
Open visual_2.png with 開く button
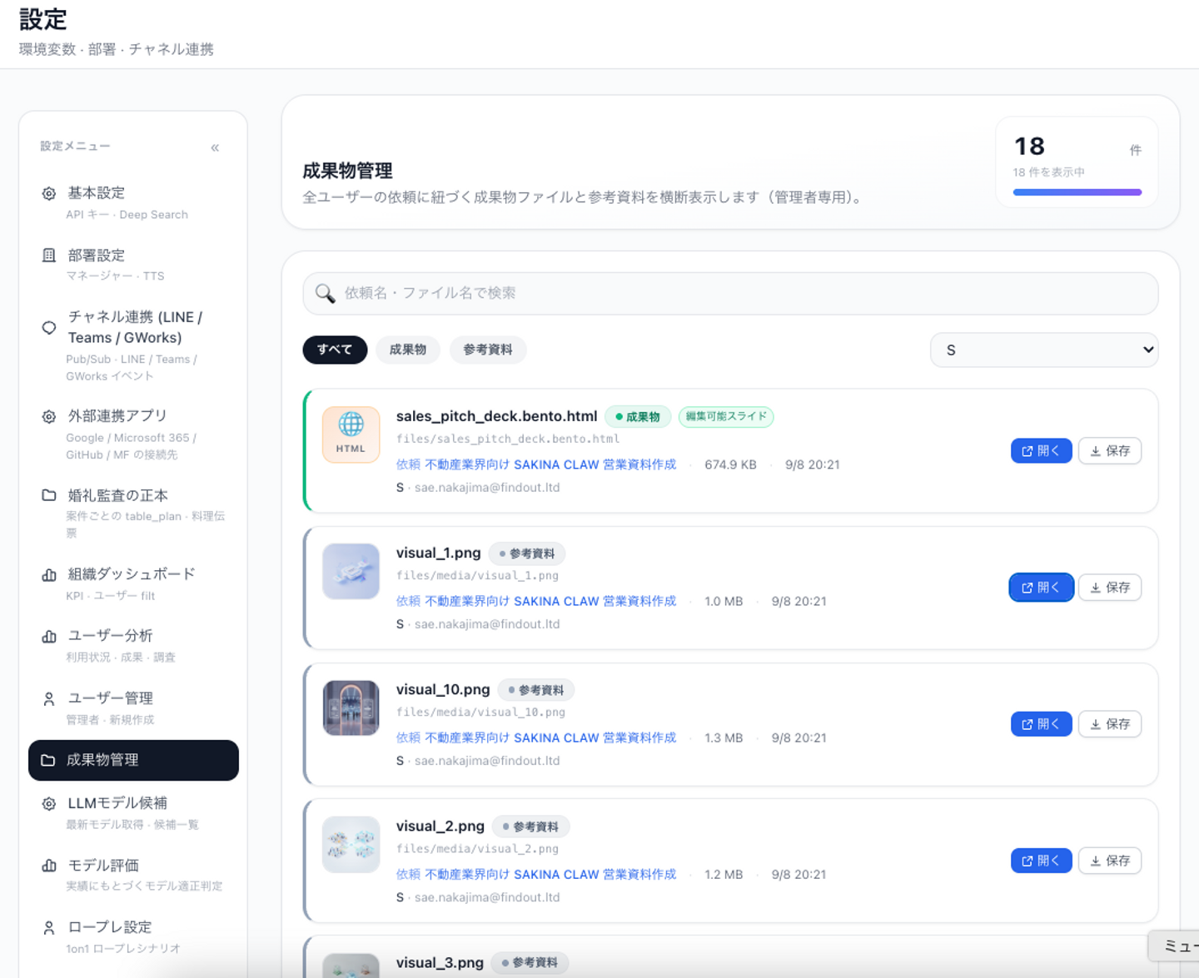[x=1042, y=861]
